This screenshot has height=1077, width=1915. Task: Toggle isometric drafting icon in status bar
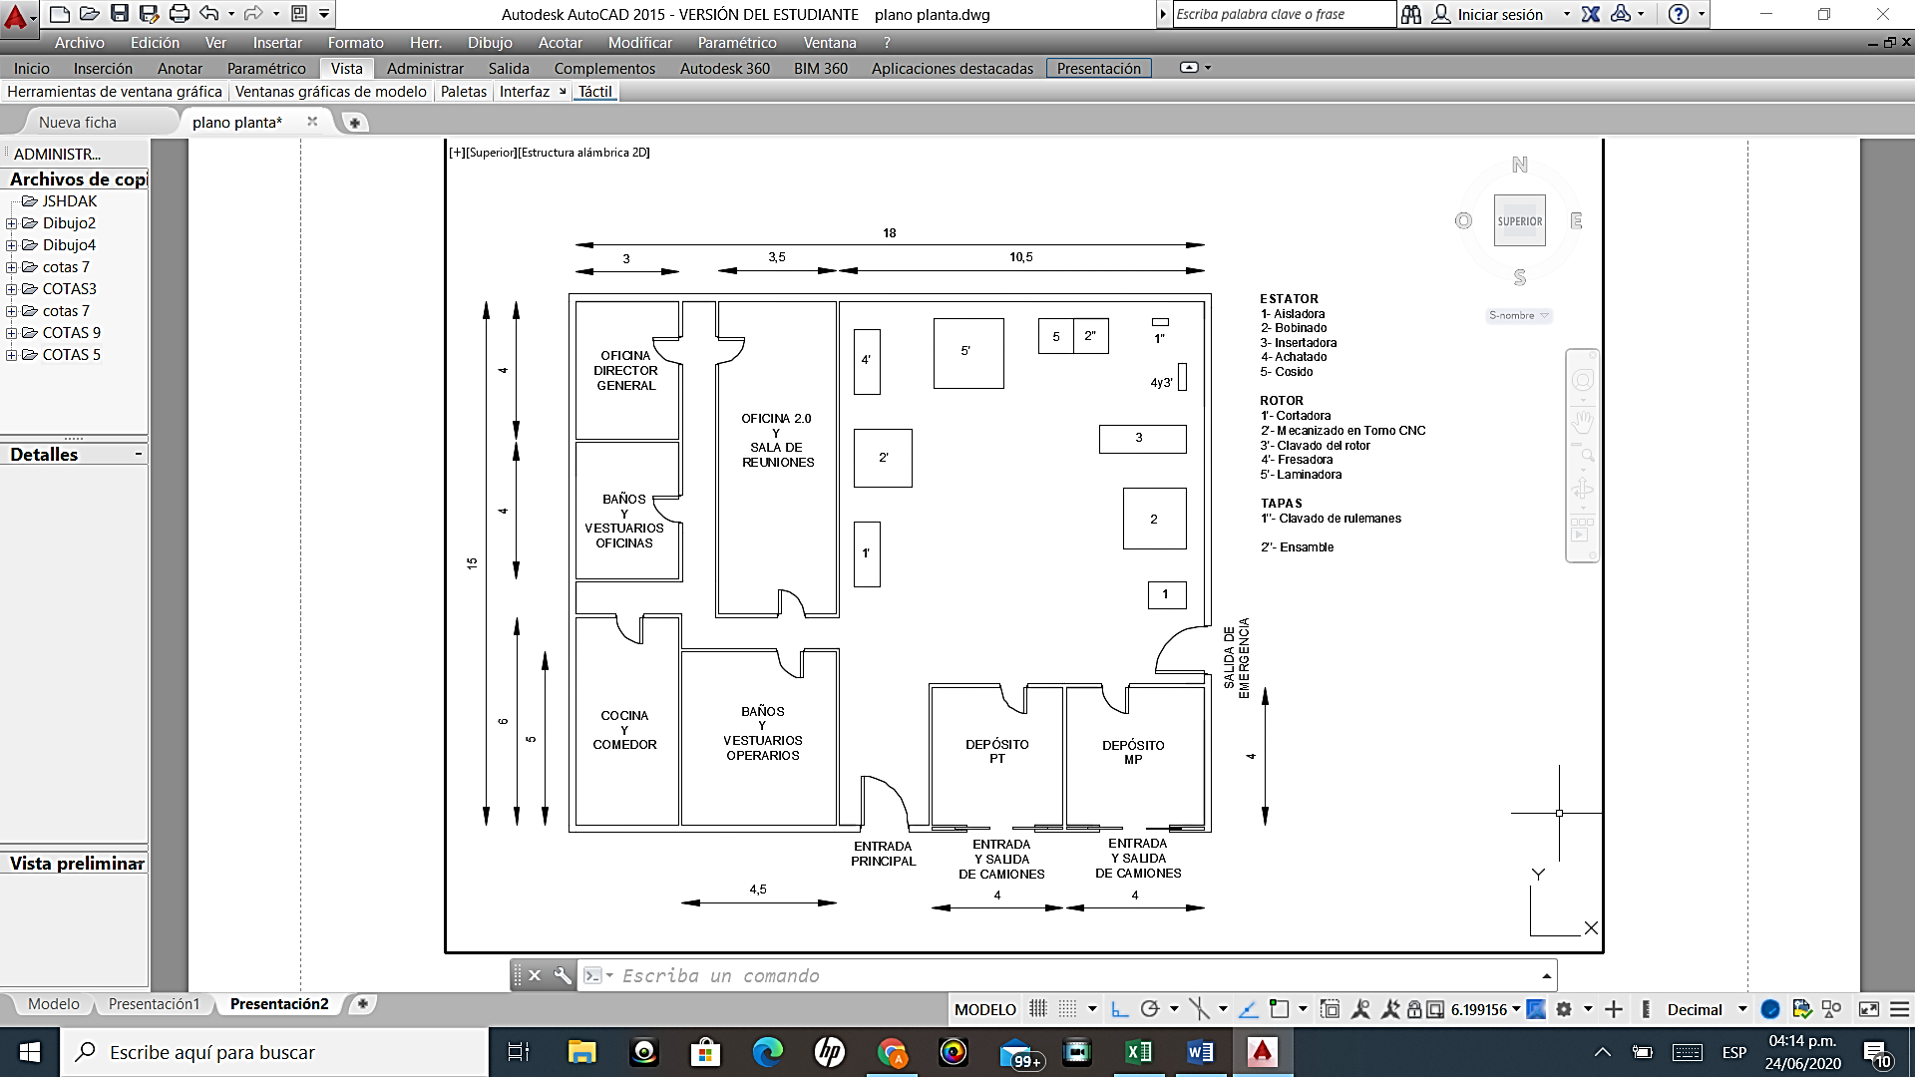click(1198, 1009)
